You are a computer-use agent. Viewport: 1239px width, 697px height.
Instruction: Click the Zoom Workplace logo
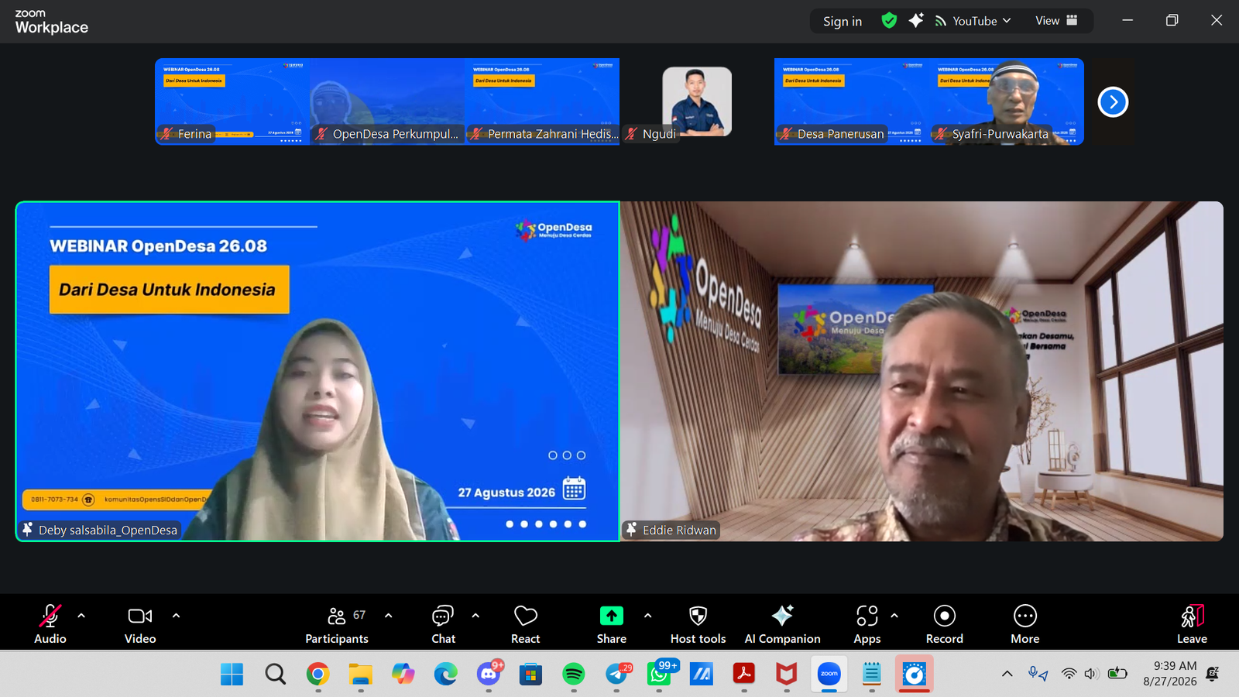click(x=51, y=22)
